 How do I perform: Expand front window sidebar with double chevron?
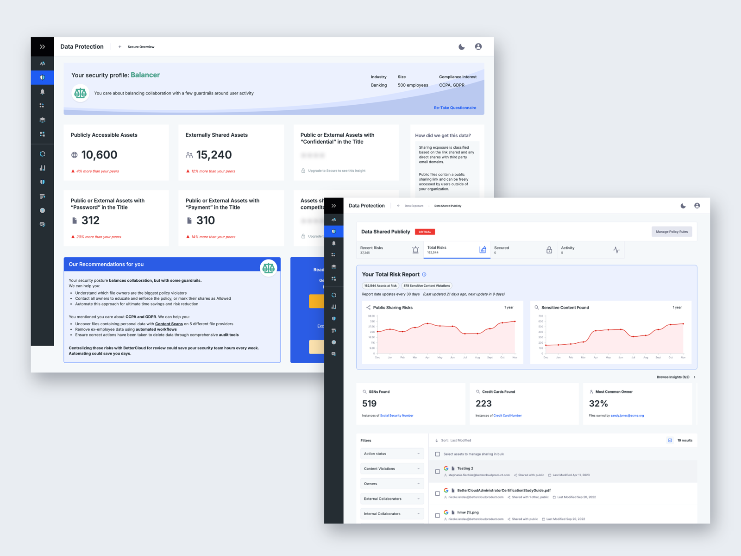click(x=334, y=206)
